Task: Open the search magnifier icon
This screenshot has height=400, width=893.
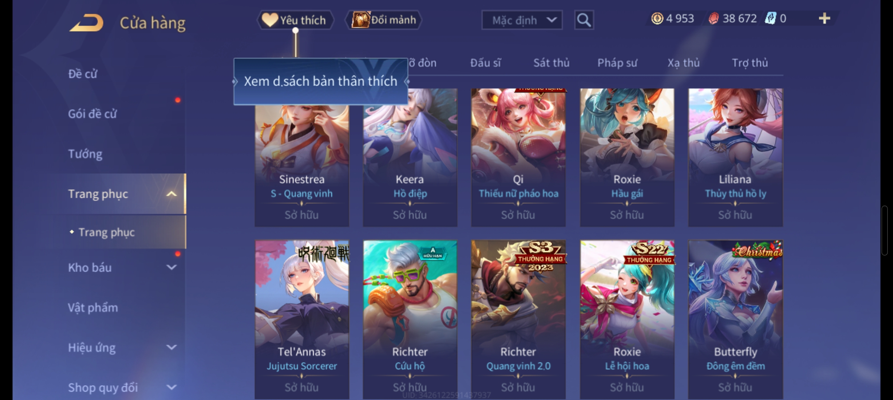Action: 584,20
